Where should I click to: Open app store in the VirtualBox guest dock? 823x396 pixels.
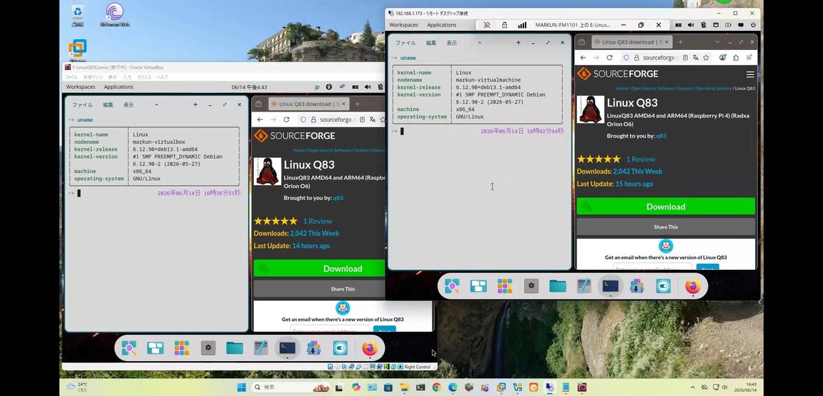(x=314, y=348)
